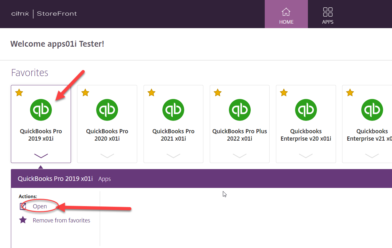Screen dimensions: 392x248
Task: Click Remove from favorites link
Action: [x=61, y=220]
